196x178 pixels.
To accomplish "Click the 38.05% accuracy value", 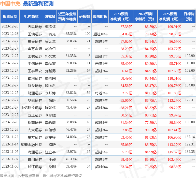I will tap(71, 41).
